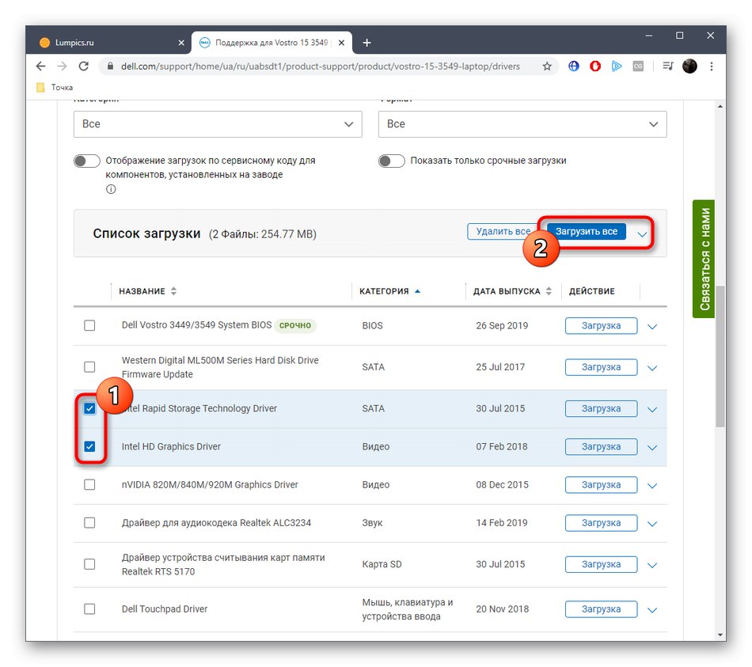Viewport: 752px width, 667px height.
Task: Open the blue globe extension icon
Action: point(574,66)
